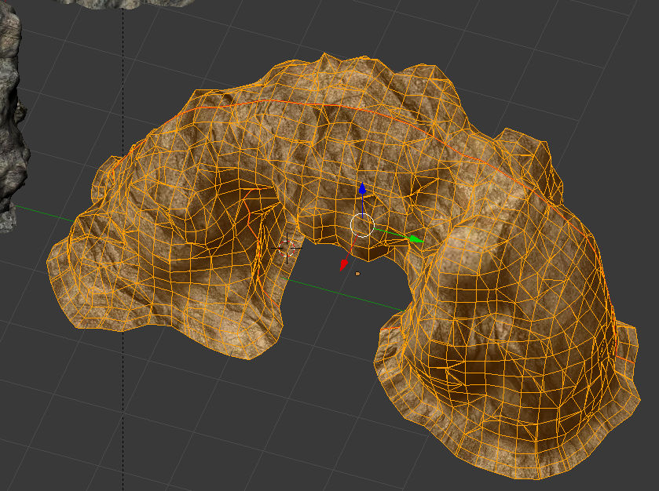Click the red X-axis manipulator arrow
The height and width of the screenshot is (491, 659).
[x=344, y=265]
